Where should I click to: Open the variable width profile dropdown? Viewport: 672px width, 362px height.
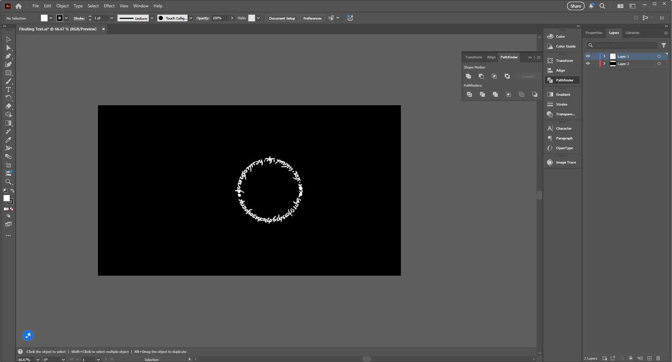point(152,18)
